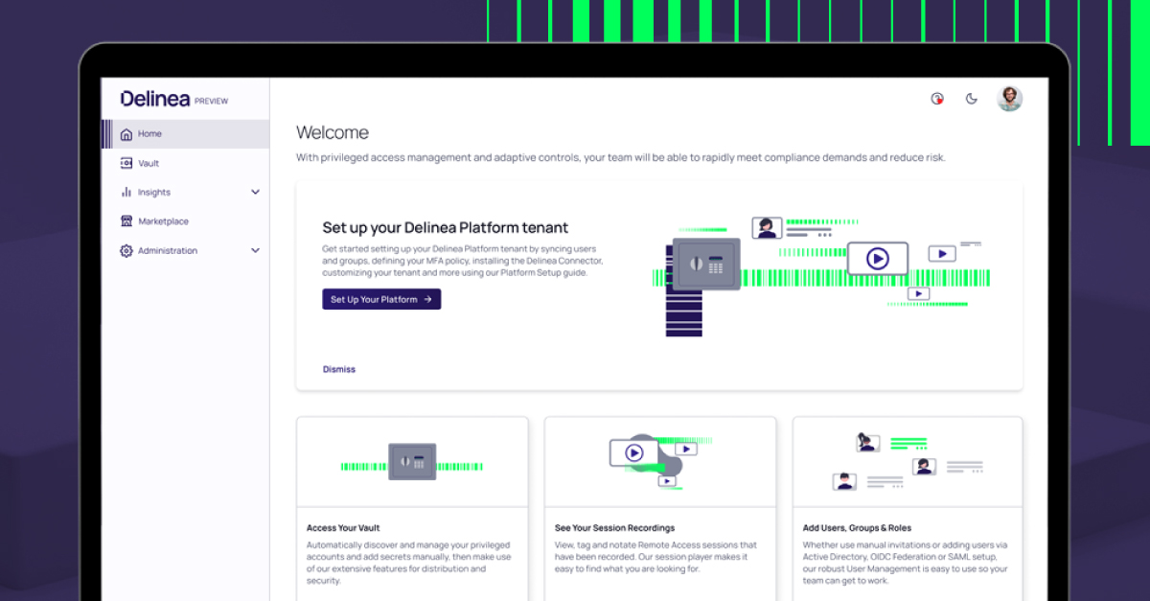
Task: Click the See Your Session Recordings heading
Action: [x=615, y=528]
